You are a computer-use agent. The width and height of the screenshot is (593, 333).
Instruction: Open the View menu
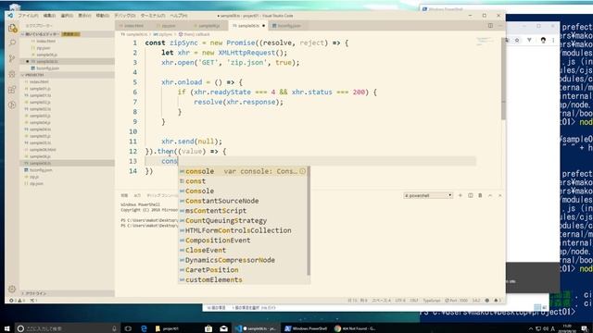click(84, 16)
